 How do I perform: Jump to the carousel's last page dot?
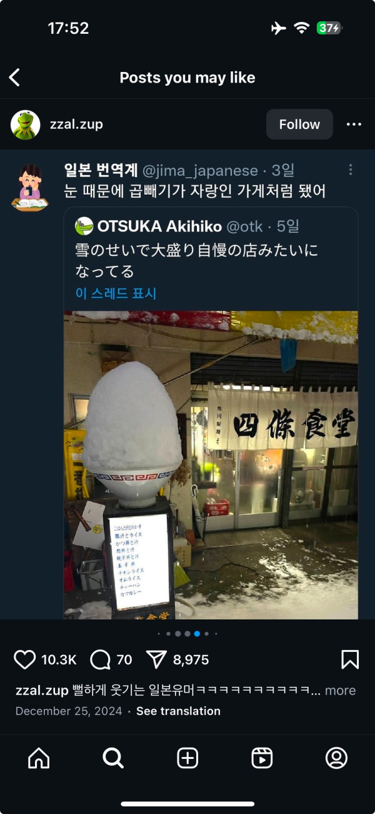click(x=216, y=634)
